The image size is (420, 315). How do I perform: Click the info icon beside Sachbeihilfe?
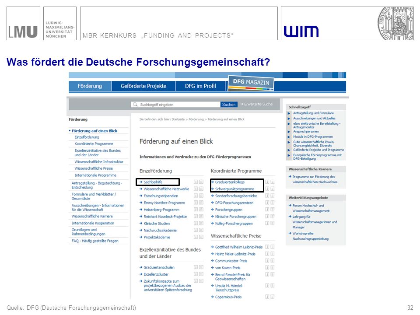196,182
